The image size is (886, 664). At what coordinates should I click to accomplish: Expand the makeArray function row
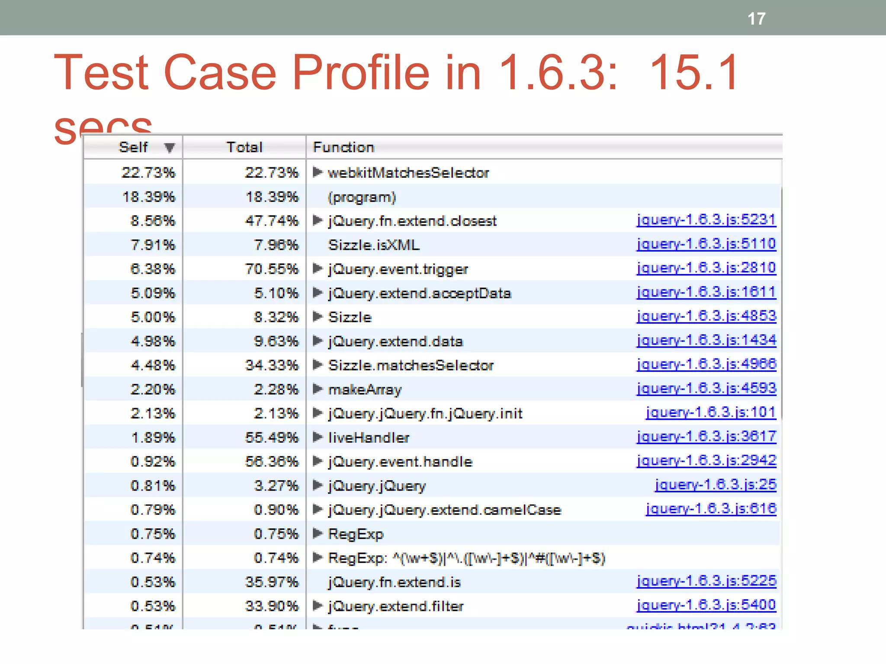317,389
